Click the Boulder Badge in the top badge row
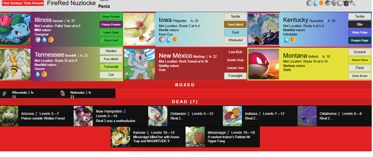This screenshot has width=373, height=157. click(309, 3)
